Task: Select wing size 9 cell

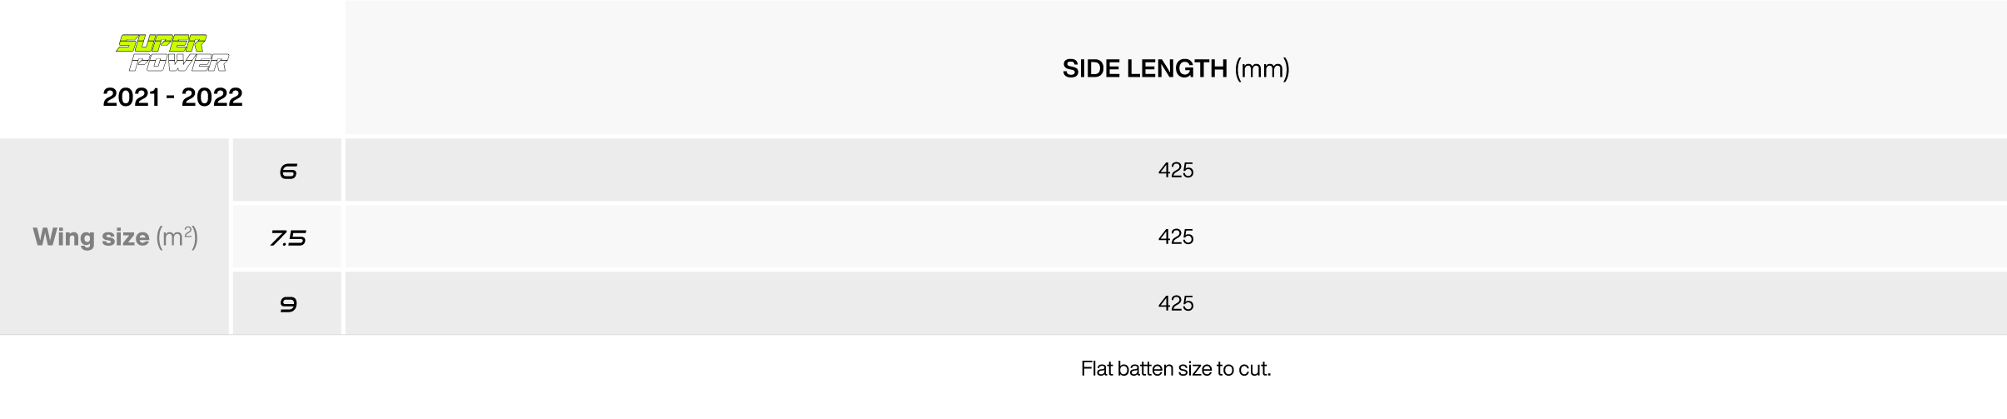Action: (x=287, y=304)
